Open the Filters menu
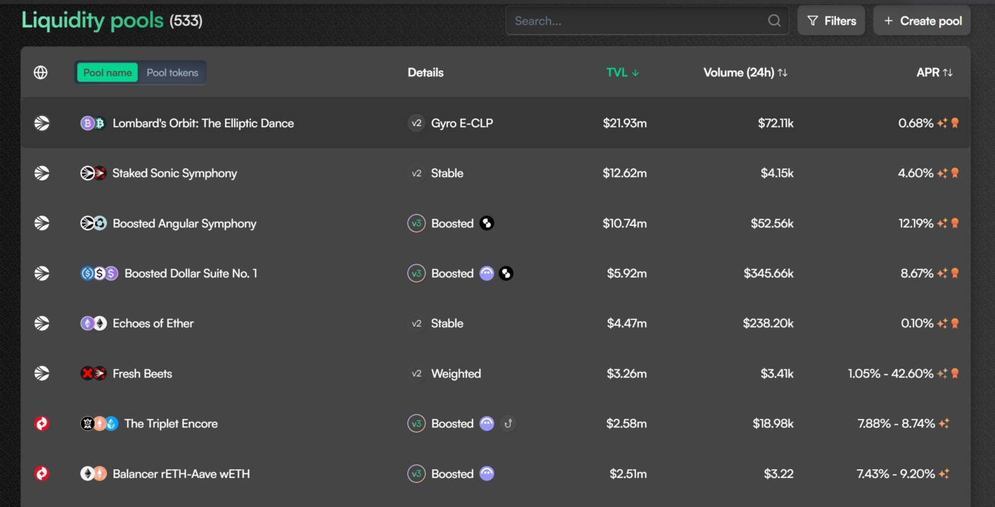 [831, 21]
